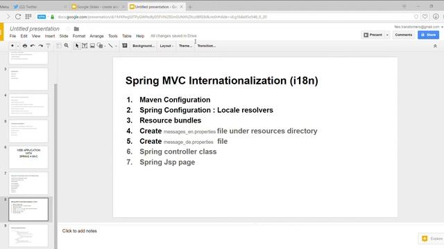This screenshot has height=249, width=444.
Task: Open the Arrange menu
Action: click(96, 36)
